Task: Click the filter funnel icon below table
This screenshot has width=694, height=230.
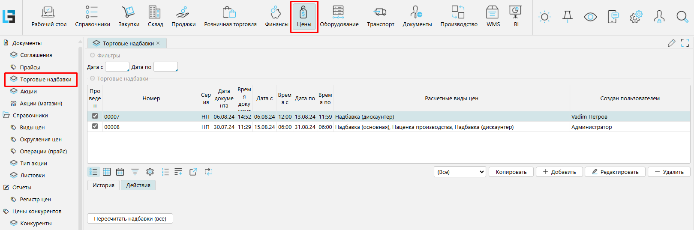Action: coord(135,172)
